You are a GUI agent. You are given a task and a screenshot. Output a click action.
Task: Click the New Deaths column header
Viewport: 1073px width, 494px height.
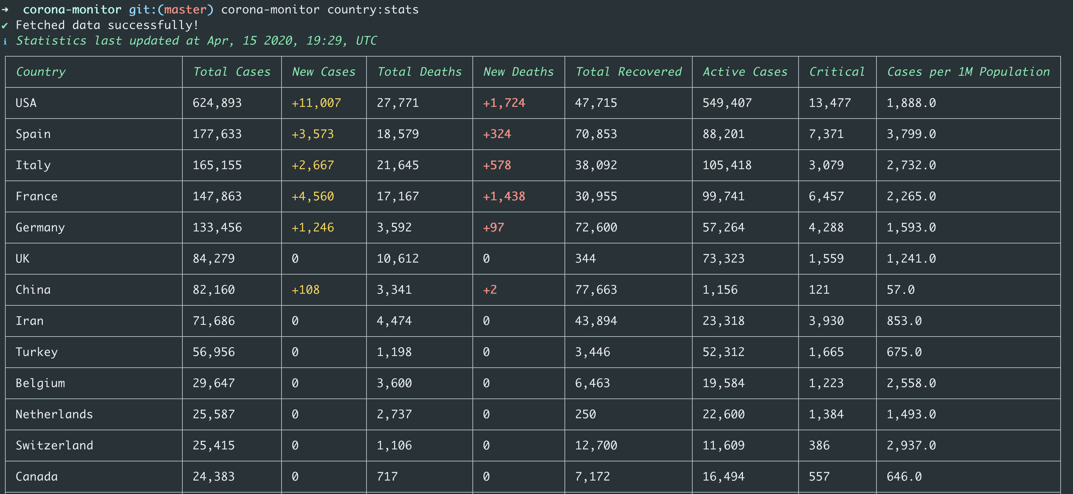518,72
